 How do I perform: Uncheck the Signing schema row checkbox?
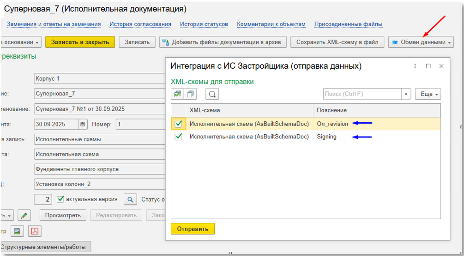coord(178,137)
